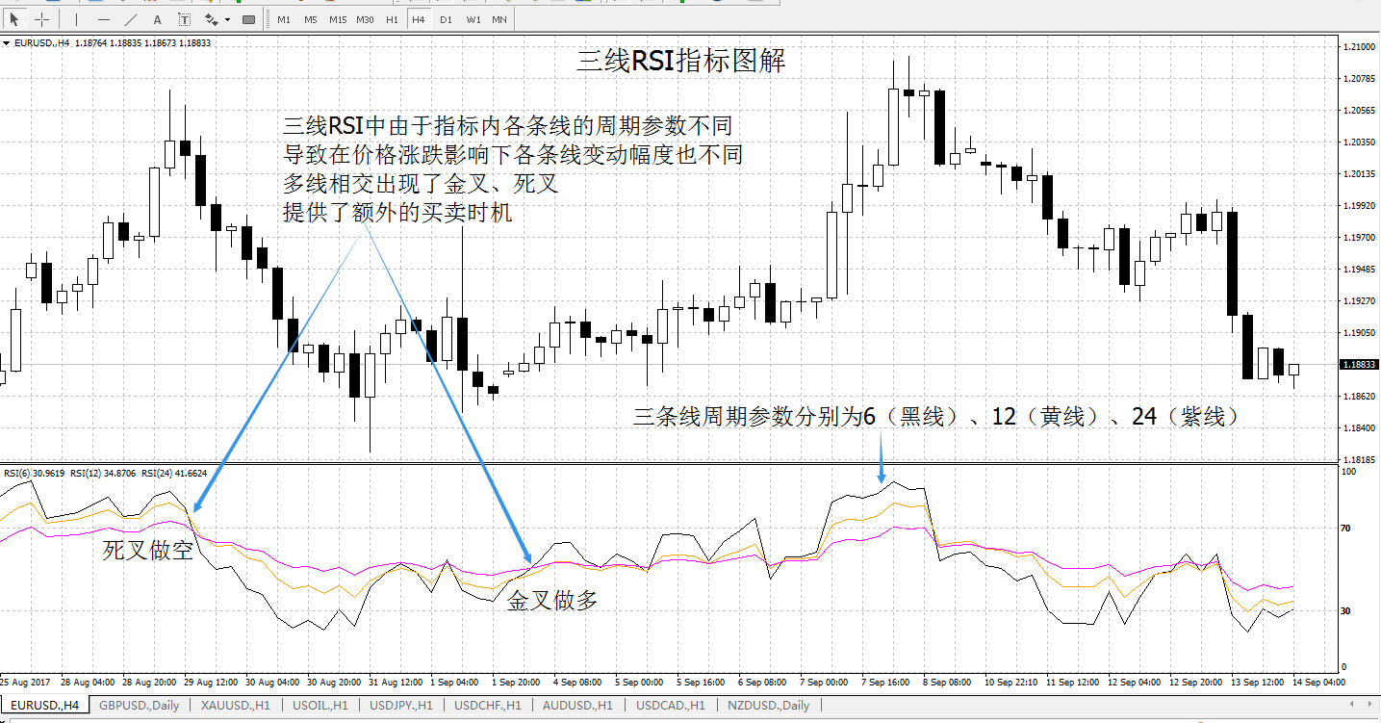
Task: Click the current price label 1.18833
Action: click(x=1360, y=365)
